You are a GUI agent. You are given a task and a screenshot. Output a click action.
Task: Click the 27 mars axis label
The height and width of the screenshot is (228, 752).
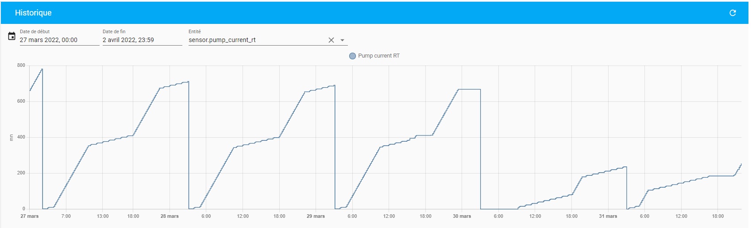(30, 216)
